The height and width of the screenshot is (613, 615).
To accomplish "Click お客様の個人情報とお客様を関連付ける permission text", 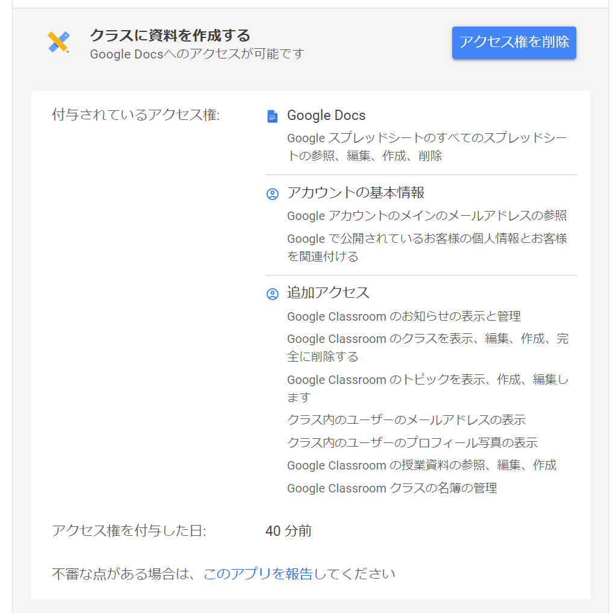I will pyautogui.click(x=427, y=248).
